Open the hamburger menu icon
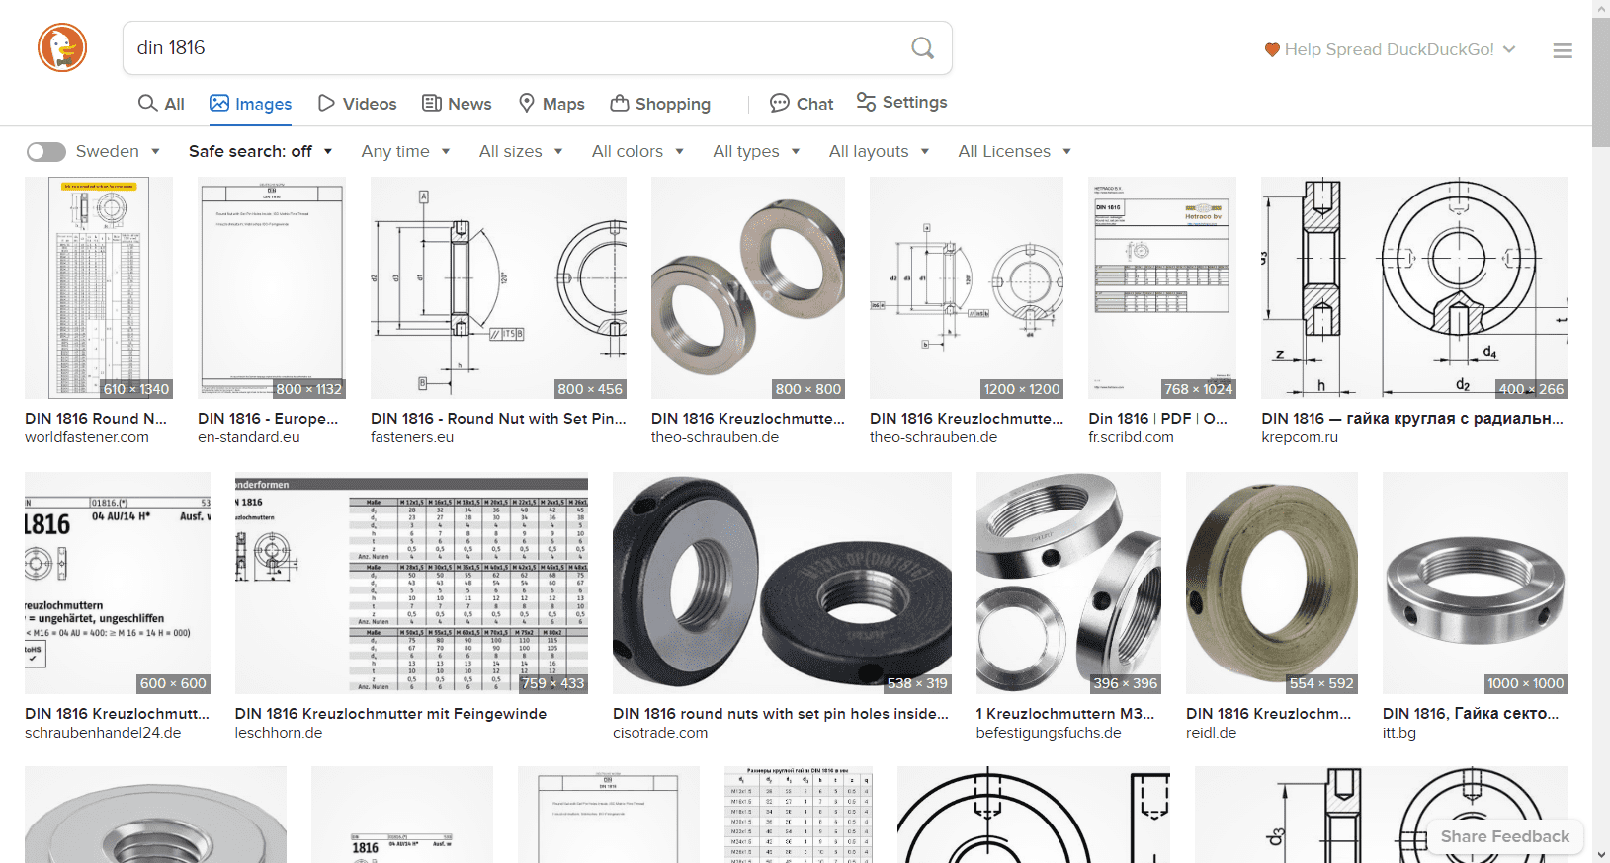Image resolution: width=1610 pixels, height=863 pixels. pyautogui.click(x=1562, y=50)
